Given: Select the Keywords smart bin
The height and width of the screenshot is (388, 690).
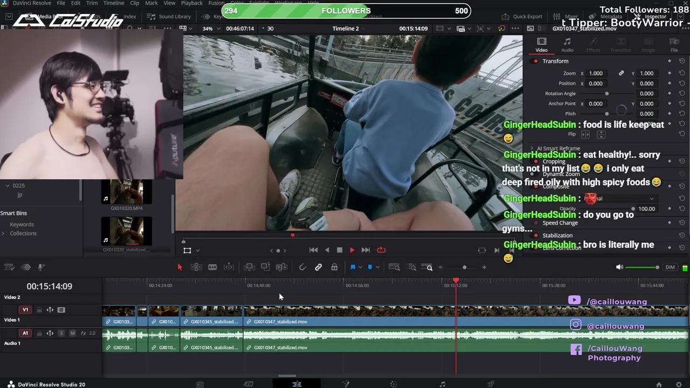Looking at the screenshot, I should pyautogui.click(x=22, y=224).
